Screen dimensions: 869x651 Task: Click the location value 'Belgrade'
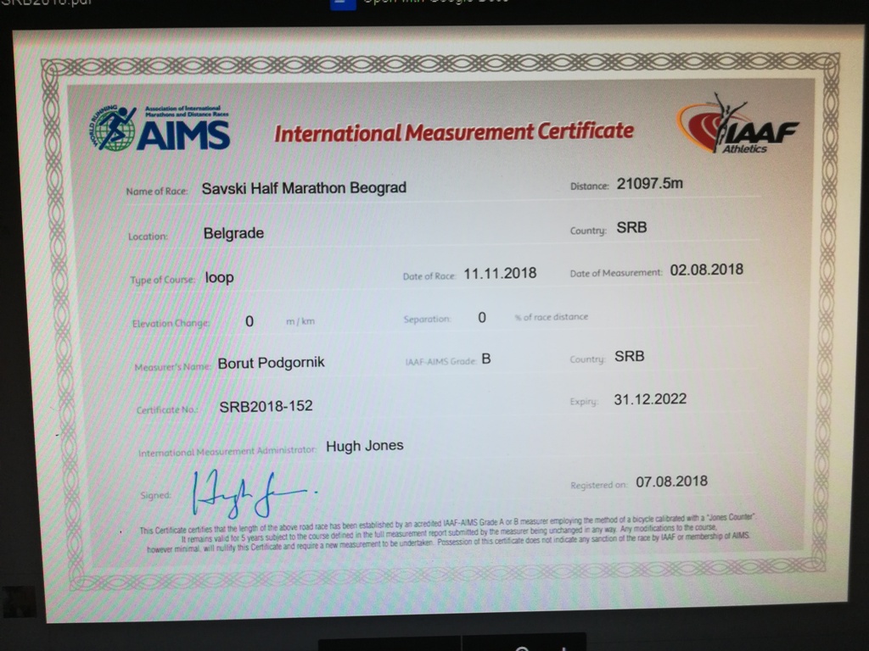pyautogui.click(x=233, y=233)
